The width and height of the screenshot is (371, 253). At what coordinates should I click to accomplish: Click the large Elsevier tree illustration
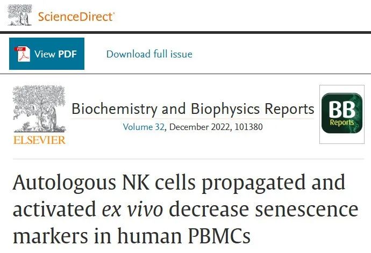39,109
